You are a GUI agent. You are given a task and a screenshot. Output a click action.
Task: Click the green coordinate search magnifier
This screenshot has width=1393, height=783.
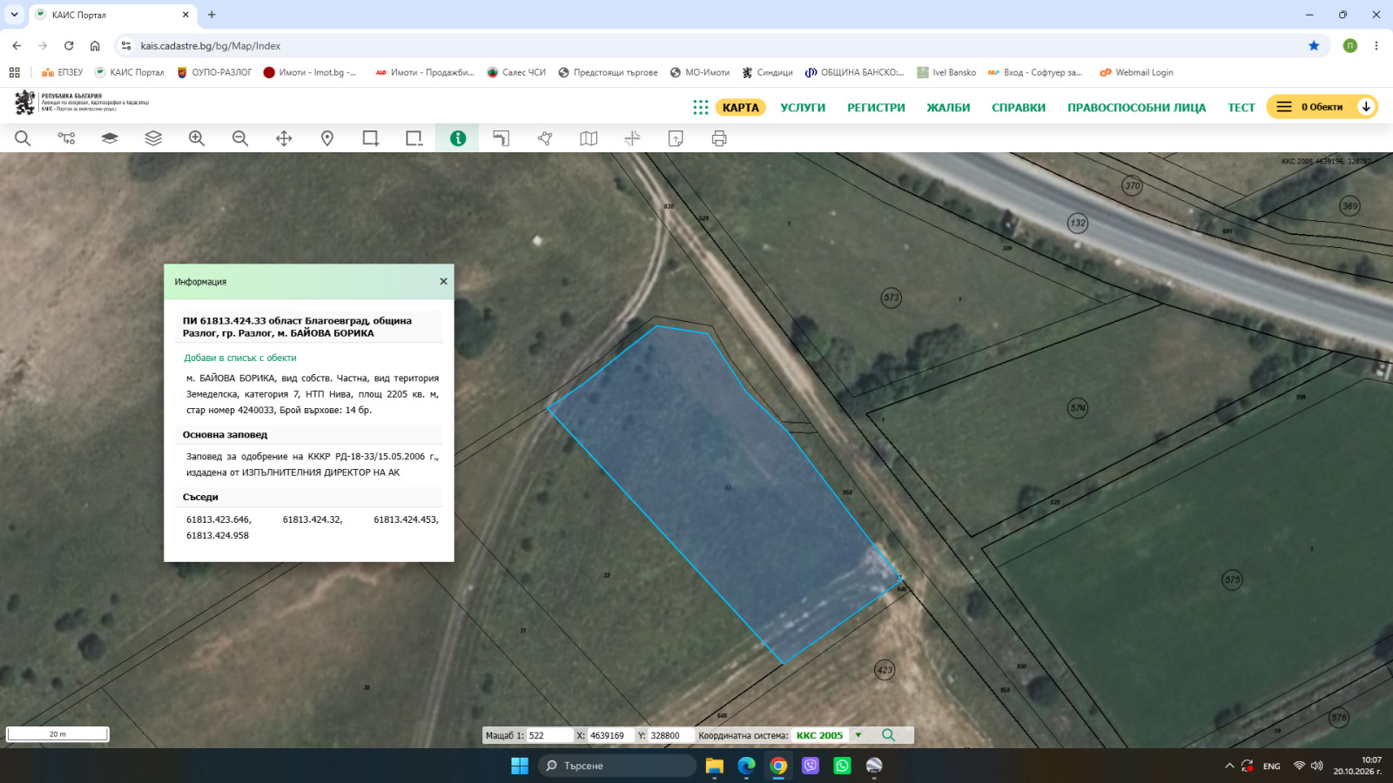[x=888, y=735]
